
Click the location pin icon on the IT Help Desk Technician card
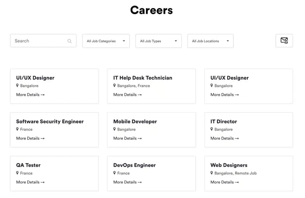(114, 85)
